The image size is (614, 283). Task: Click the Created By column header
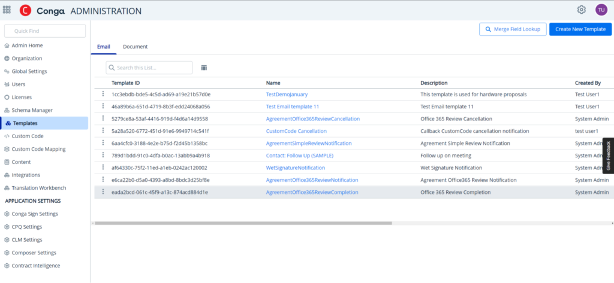click(x=588, y=83)
